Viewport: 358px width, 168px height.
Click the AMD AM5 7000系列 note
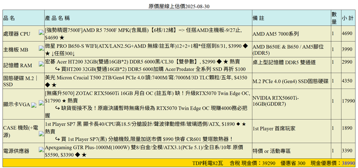click(275, 34)
